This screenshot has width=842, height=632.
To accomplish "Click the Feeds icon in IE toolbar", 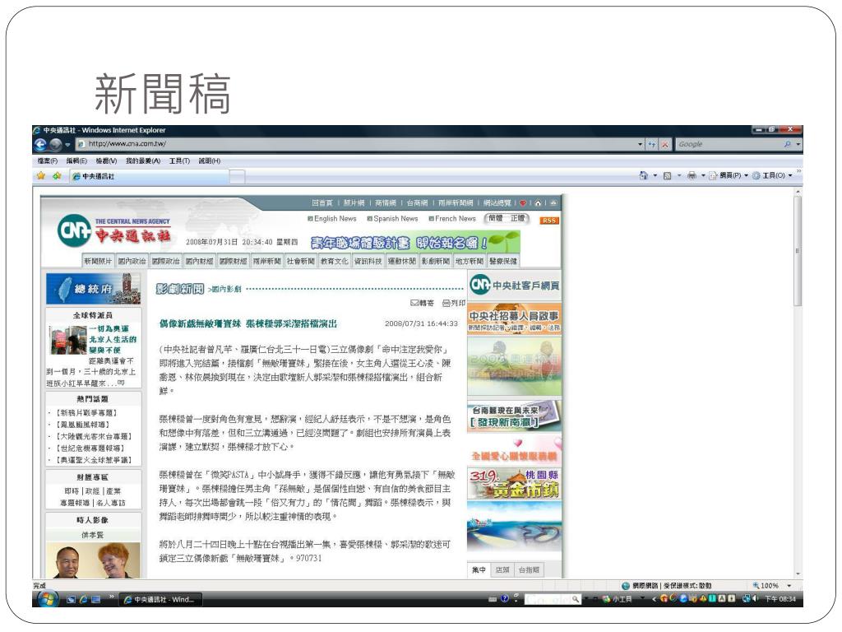I will click(x=668, y=175).
